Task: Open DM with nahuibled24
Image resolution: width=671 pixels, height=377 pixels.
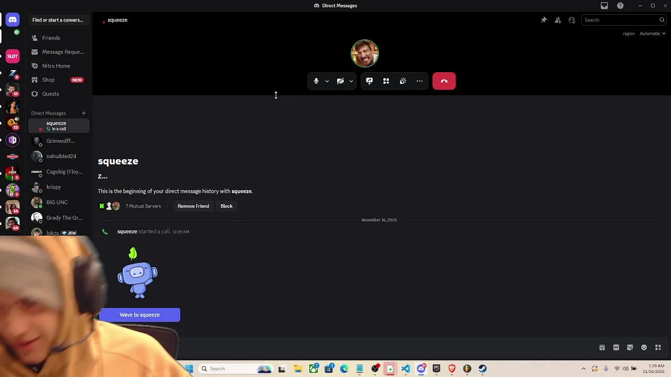Action: pos(59,156)
